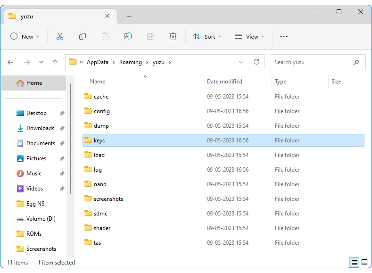Expand chevron after AppData in path
Image resolution: width=372 pixels, height=273 pixels.
pyautogui.click(x=114, y=62)
